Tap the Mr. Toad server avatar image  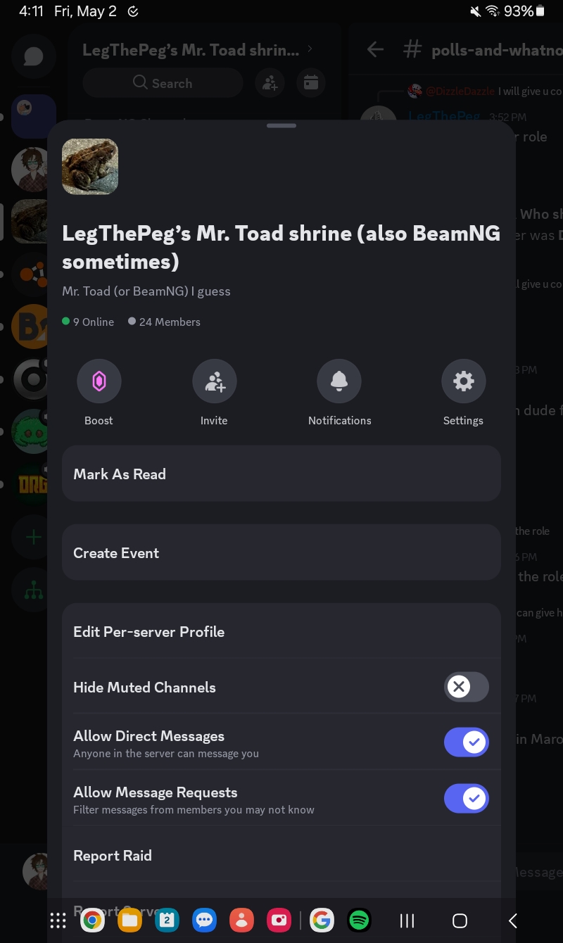pyautogui.click(x=90, y=167)
